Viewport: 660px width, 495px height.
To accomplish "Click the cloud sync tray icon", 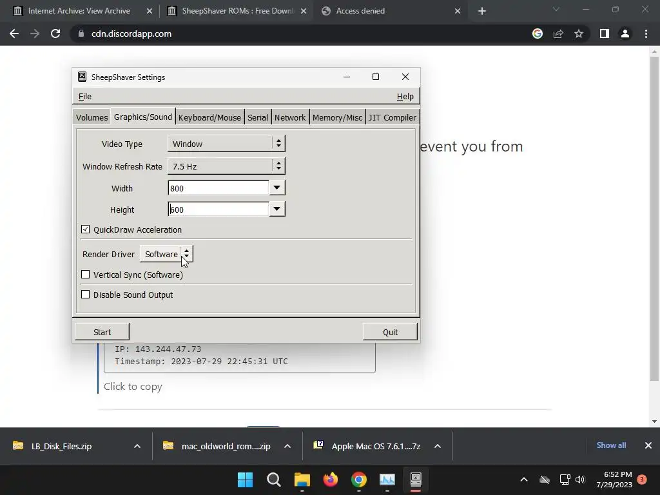I will [x=545, y=480].
